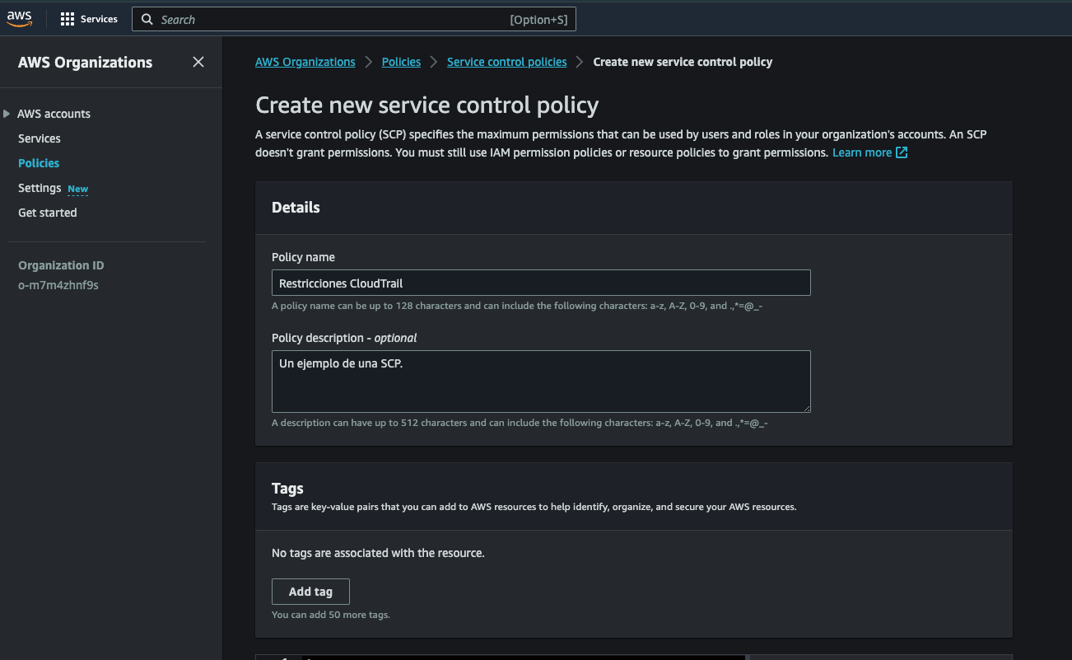The image size is (1072, 660).
Task: Click the search magnifier icon
Action: pyautogui.click(x=147, y=19)
